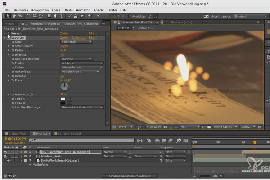This screenshot has width=270, height=180.
Task: Open the Reihenfolge Dreieck A>B>A dropdown
Action: (x=80, y=72)
